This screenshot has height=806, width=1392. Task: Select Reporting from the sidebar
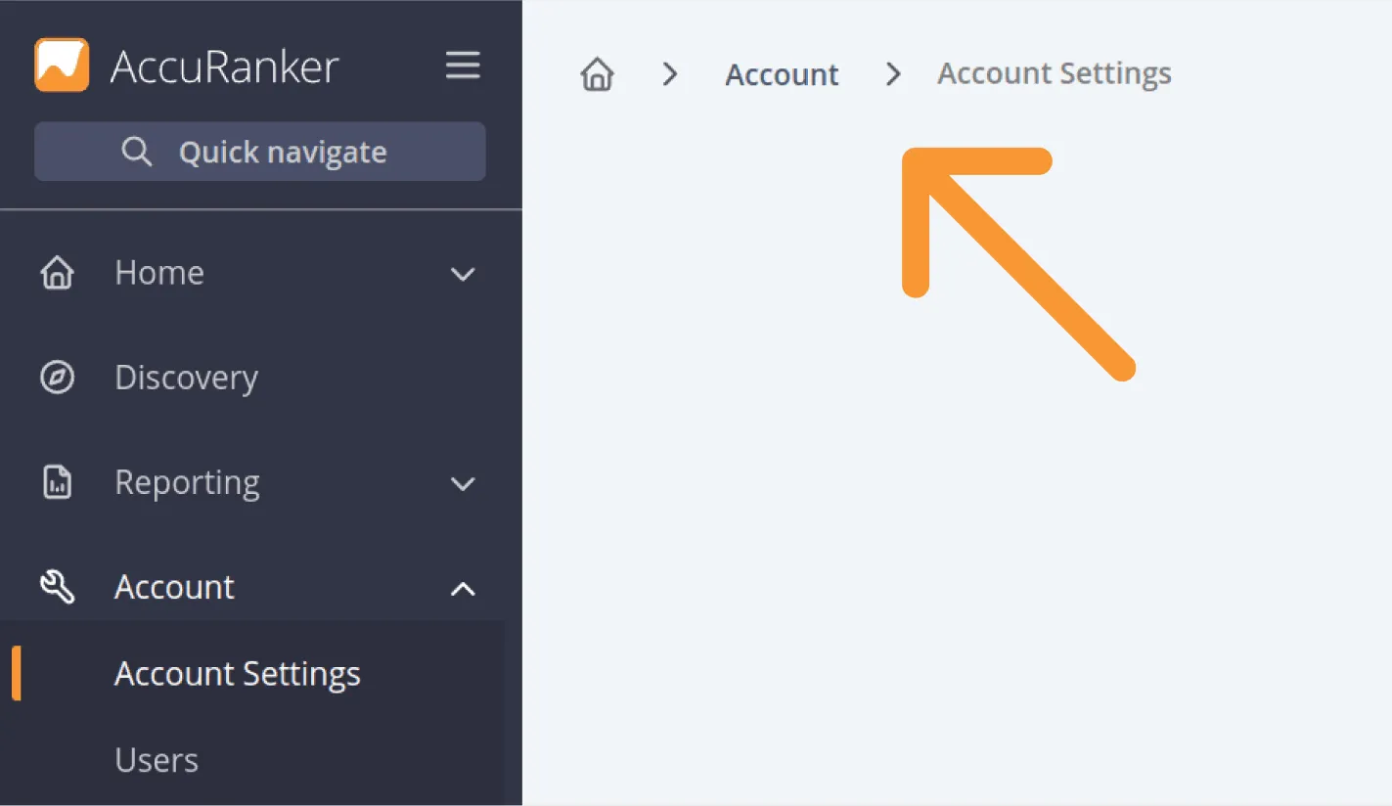click(187, 481)
